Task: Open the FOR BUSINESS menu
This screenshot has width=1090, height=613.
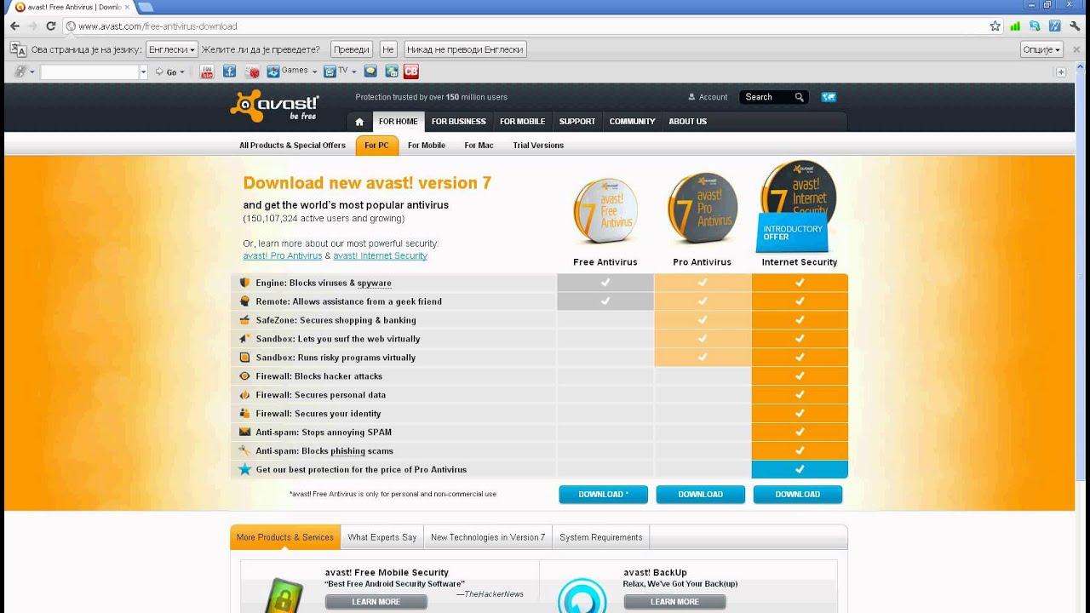Action: [x=458, y=122]
